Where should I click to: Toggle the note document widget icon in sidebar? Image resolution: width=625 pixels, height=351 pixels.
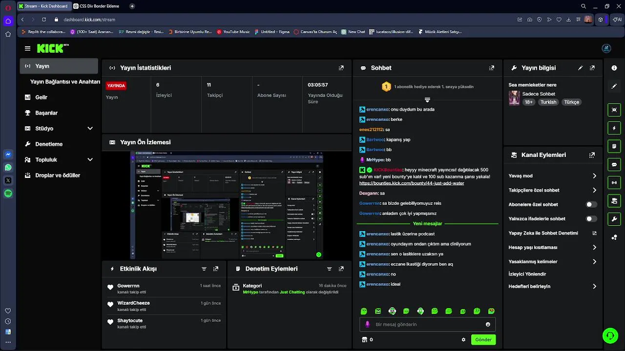[x=614, y=146]
